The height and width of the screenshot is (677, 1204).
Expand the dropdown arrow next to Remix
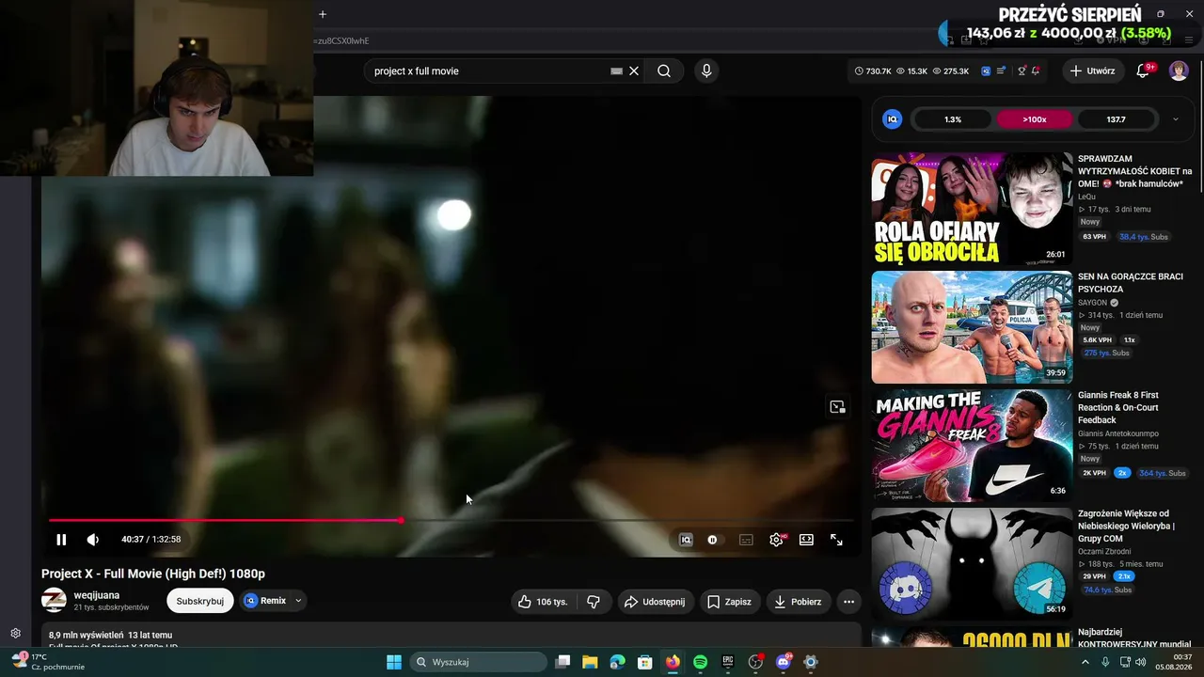[x=298, y=601]
